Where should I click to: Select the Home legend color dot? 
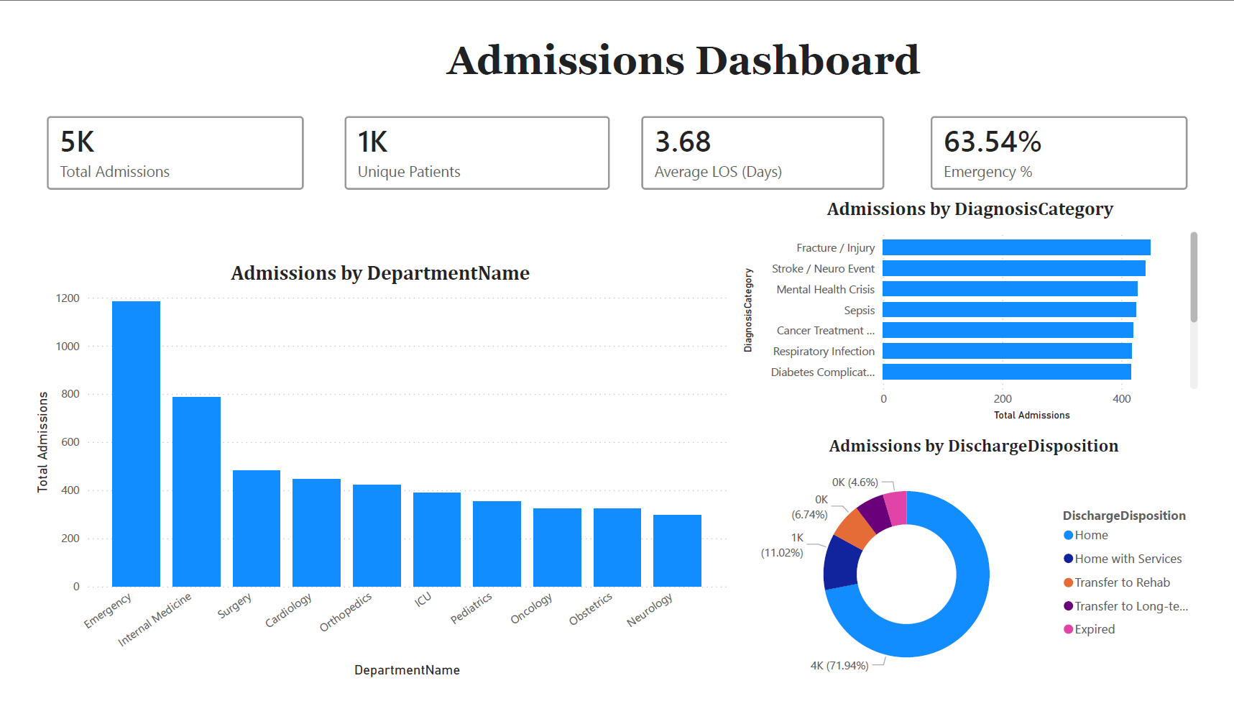[1068, 535]
